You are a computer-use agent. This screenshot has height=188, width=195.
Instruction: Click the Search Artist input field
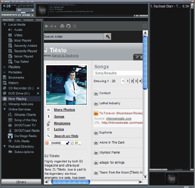(74, 37)
